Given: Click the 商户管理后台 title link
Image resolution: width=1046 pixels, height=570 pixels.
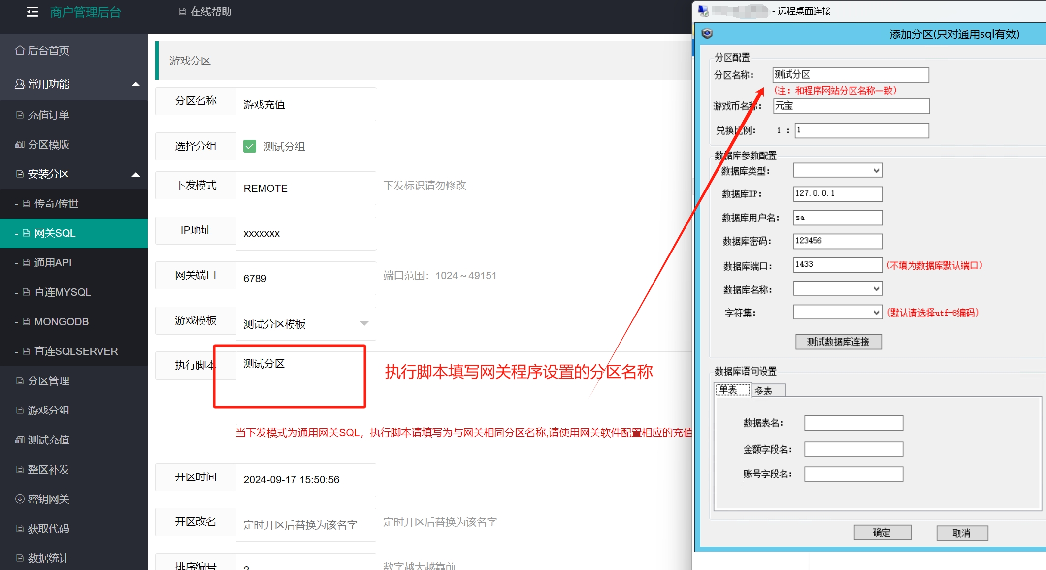Looking at the screenshot, I should pyautogui.click(x=86, y=12).
